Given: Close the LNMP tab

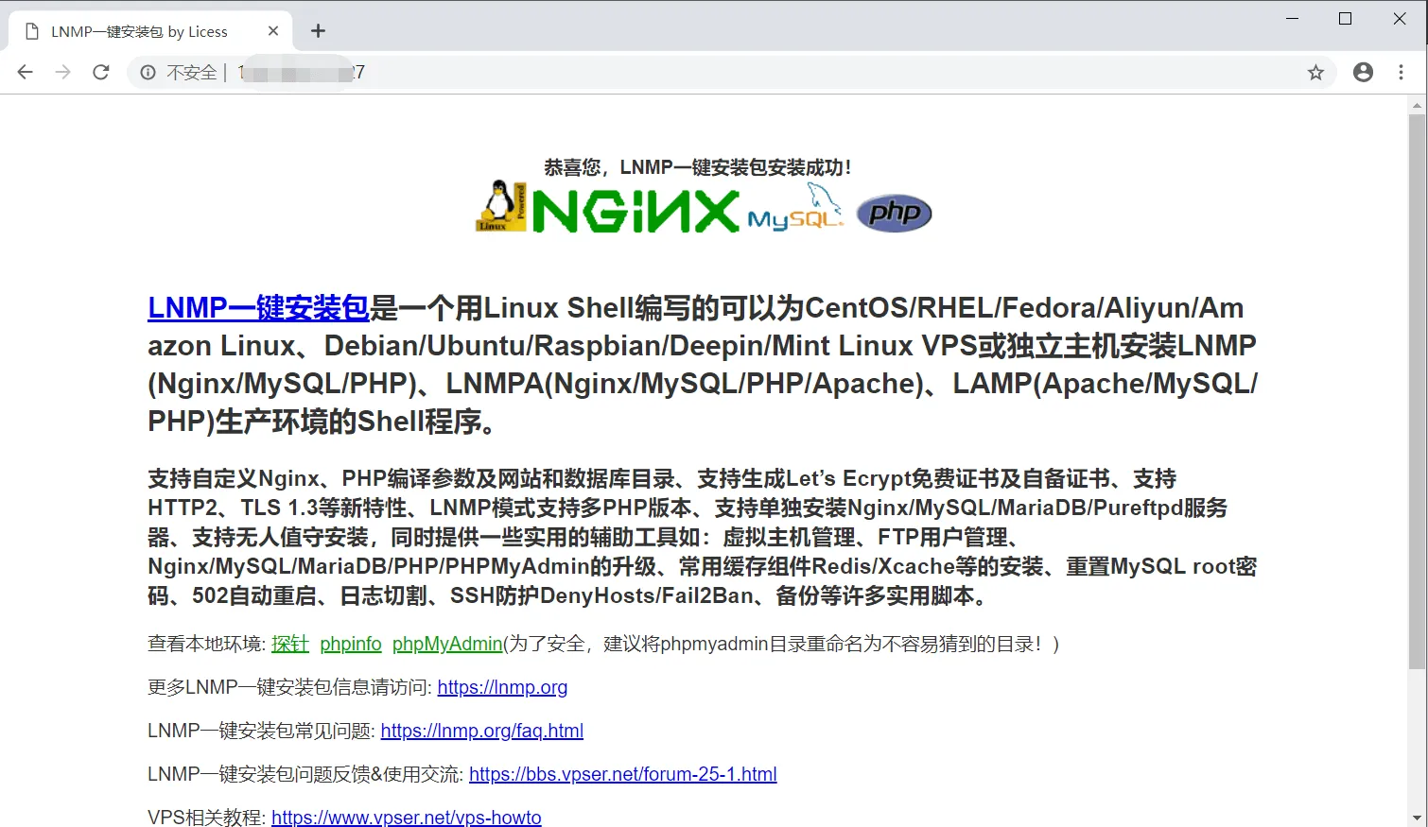Looking at the screenshot, I should (x=273, y=31).
